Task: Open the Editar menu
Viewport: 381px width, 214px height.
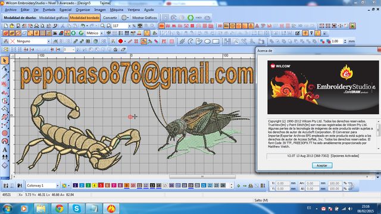Action: click(25, 10)
